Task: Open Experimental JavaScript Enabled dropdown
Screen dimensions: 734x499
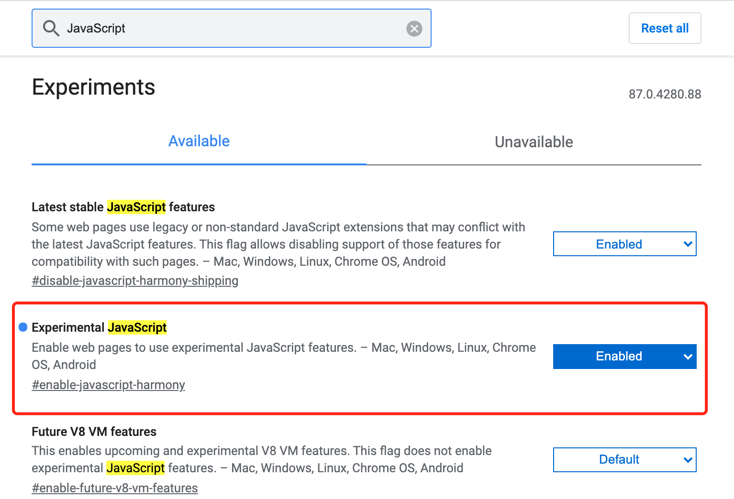Action: [624, 357]
